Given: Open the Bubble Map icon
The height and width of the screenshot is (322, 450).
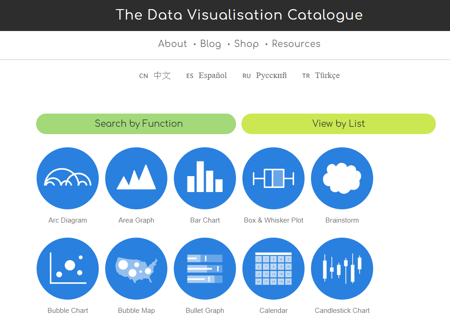Looking at the screenshot, I should 136,269.
